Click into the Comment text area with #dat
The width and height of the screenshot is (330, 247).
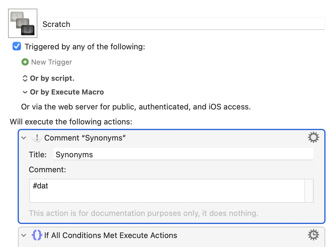coord(167,191)
